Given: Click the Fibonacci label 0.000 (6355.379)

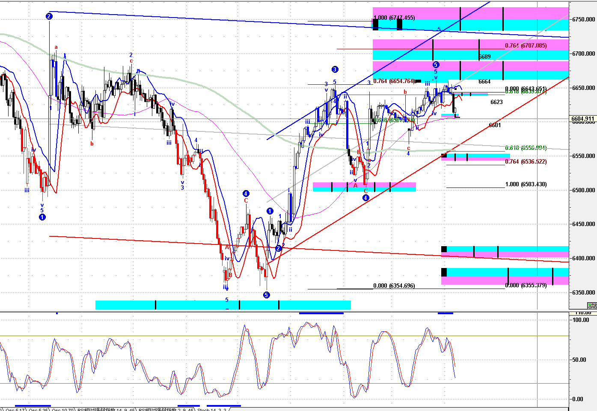Looking at the screenshot, I should pyautogui.click(x=526, y=286).
